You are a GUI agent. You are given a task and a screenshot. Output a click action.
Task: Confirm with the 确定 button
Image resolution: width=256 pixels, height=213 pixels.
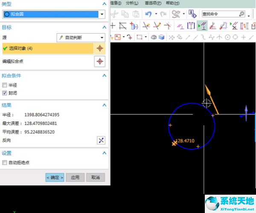(x=55, y=177)
